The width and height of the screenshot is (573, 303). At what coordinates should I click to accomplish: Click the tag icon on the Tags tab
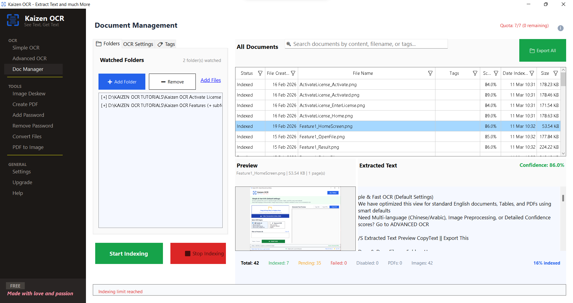tap(160, 44)
